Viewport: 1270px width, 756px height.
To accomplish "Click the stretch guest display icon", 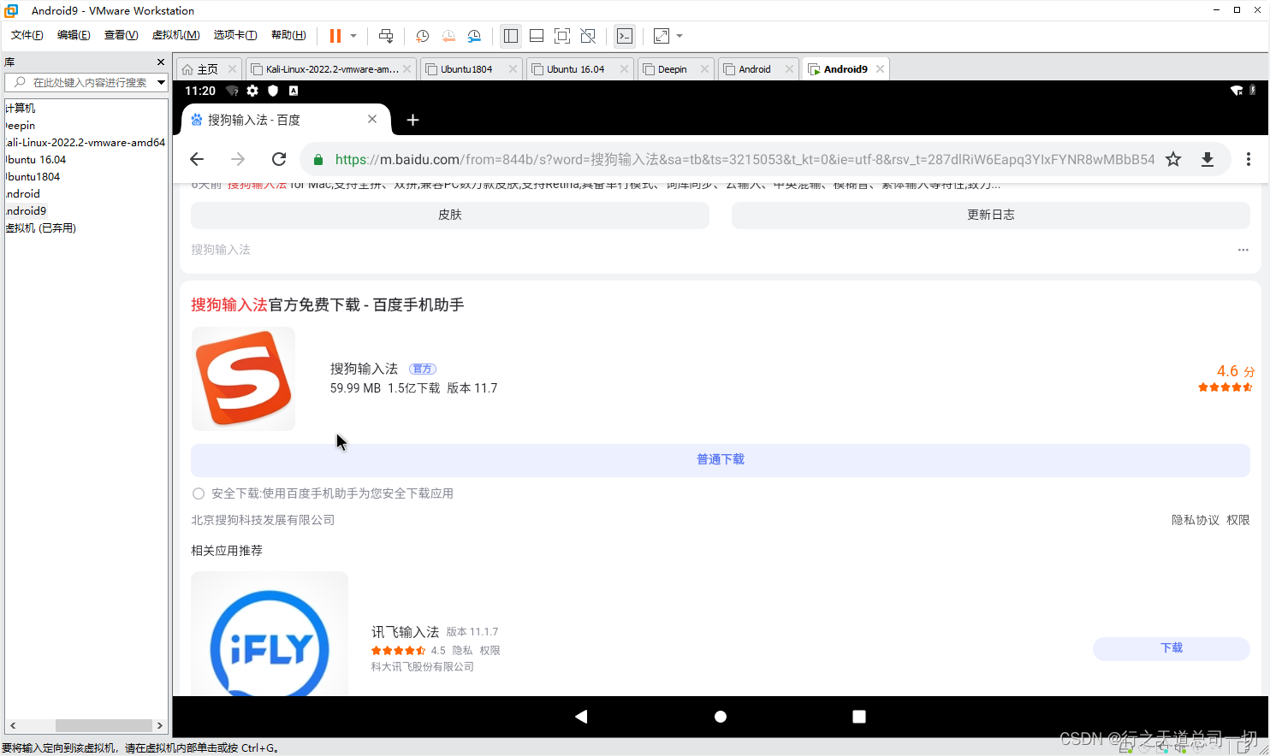I will pyautogui.click(x=662, y=36).
